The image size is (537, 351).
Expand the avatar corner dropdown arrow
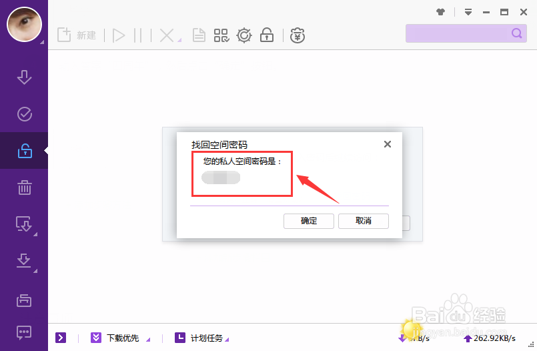coord(42,42)
